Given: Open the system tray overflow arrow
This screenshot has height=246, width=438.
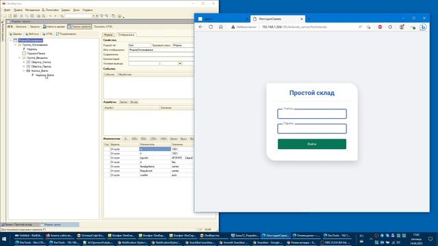Looking at the screenshot, I should point(371,239).
